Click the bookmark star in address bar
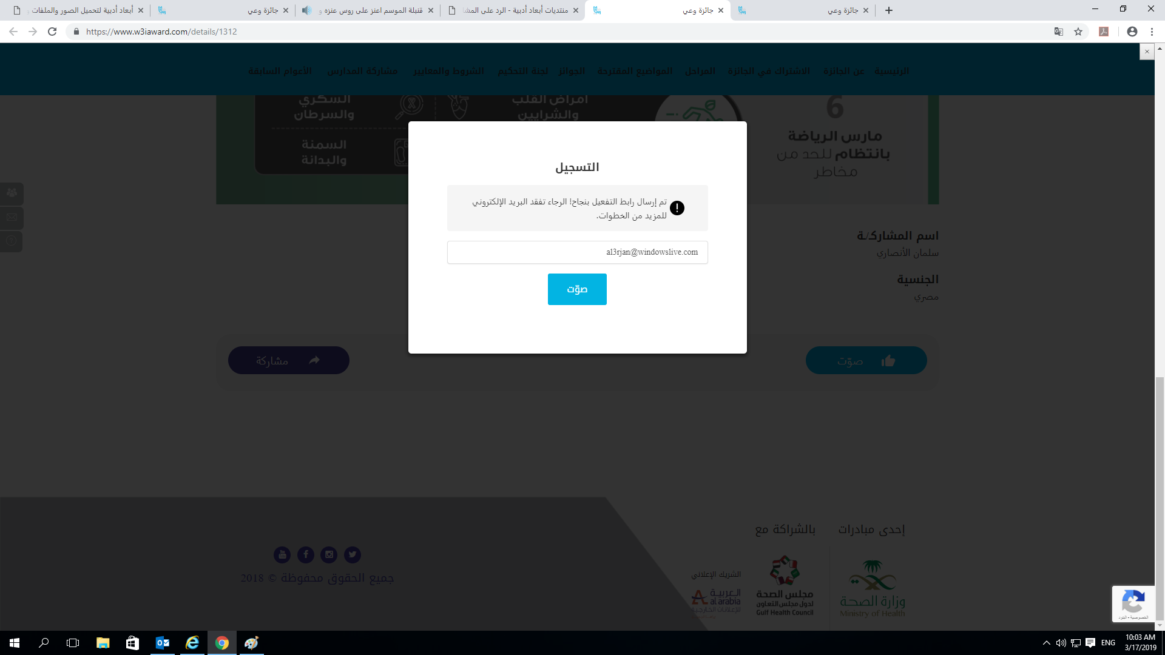 pyautogui.click(x=1078, y=32)
